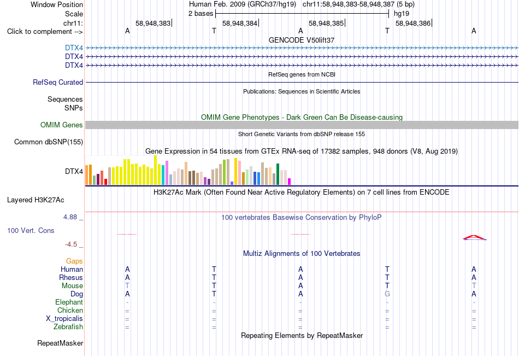Screen dimensions: 519x356
Task: Click 'Multiz Alignments of 100 Vertebrates' title
Action: pyautogui.click(x=302, y=254)
